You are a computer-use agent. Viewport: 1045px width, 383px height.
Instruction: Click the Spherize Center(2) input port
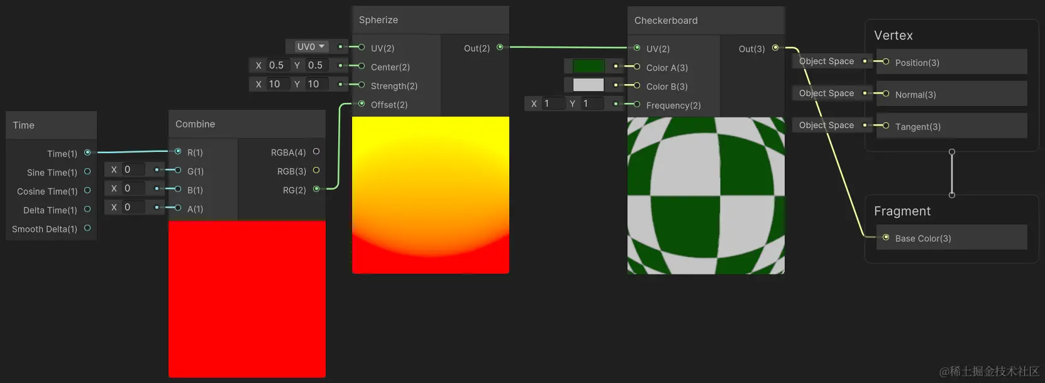[x=362, y=66]
